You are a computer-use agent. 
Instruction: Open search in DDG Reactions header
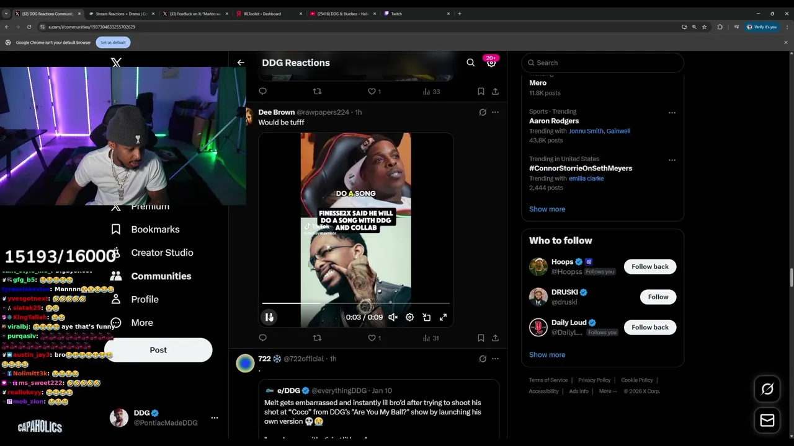471,63
